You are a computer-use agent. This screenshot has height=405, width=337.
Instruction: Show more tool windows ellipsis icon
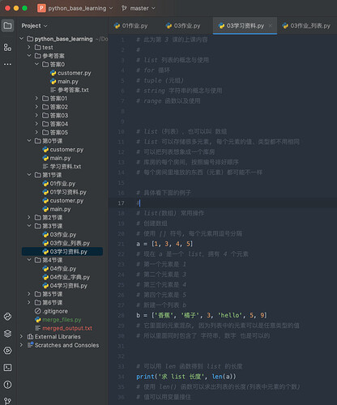pyautogui.click(x=7, y=64)
